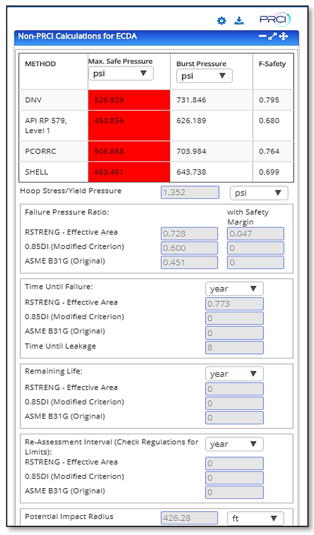The width and height of the screenshot is (314, 535).
Task: Collapse the Non-PRCI Calculations panel
Action: [x=263, y=36]
